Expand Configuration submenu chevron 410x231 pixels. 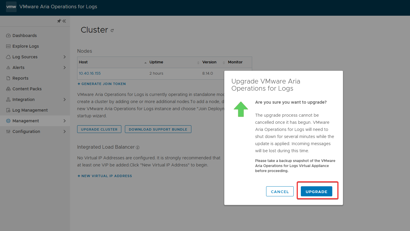(x=64, y=131)
